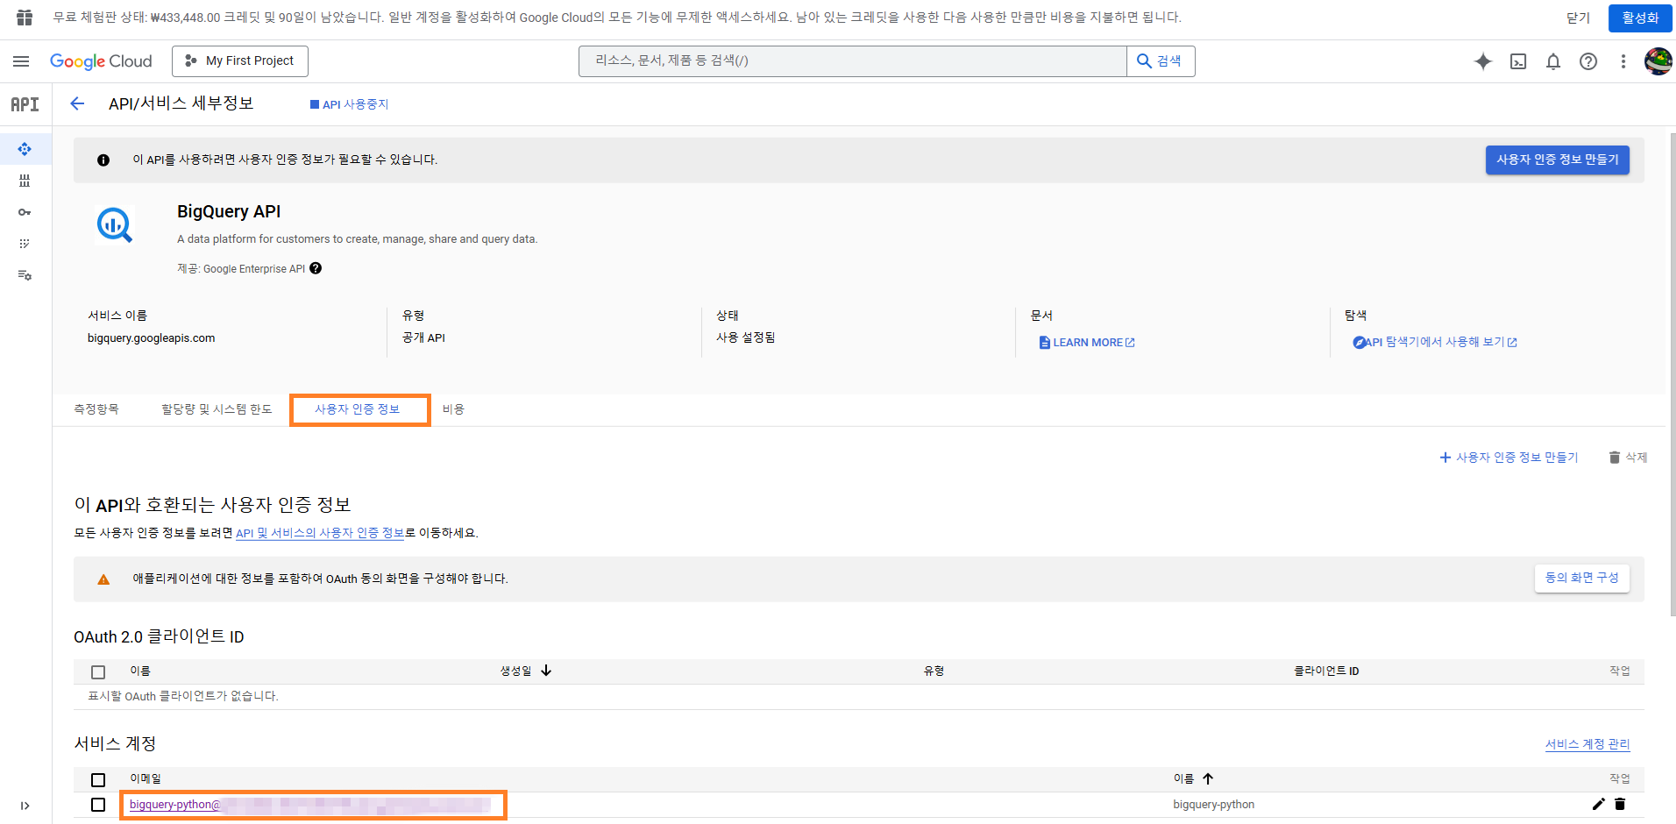Sort service accounts by 이름 arrow

pos(1208,778)
